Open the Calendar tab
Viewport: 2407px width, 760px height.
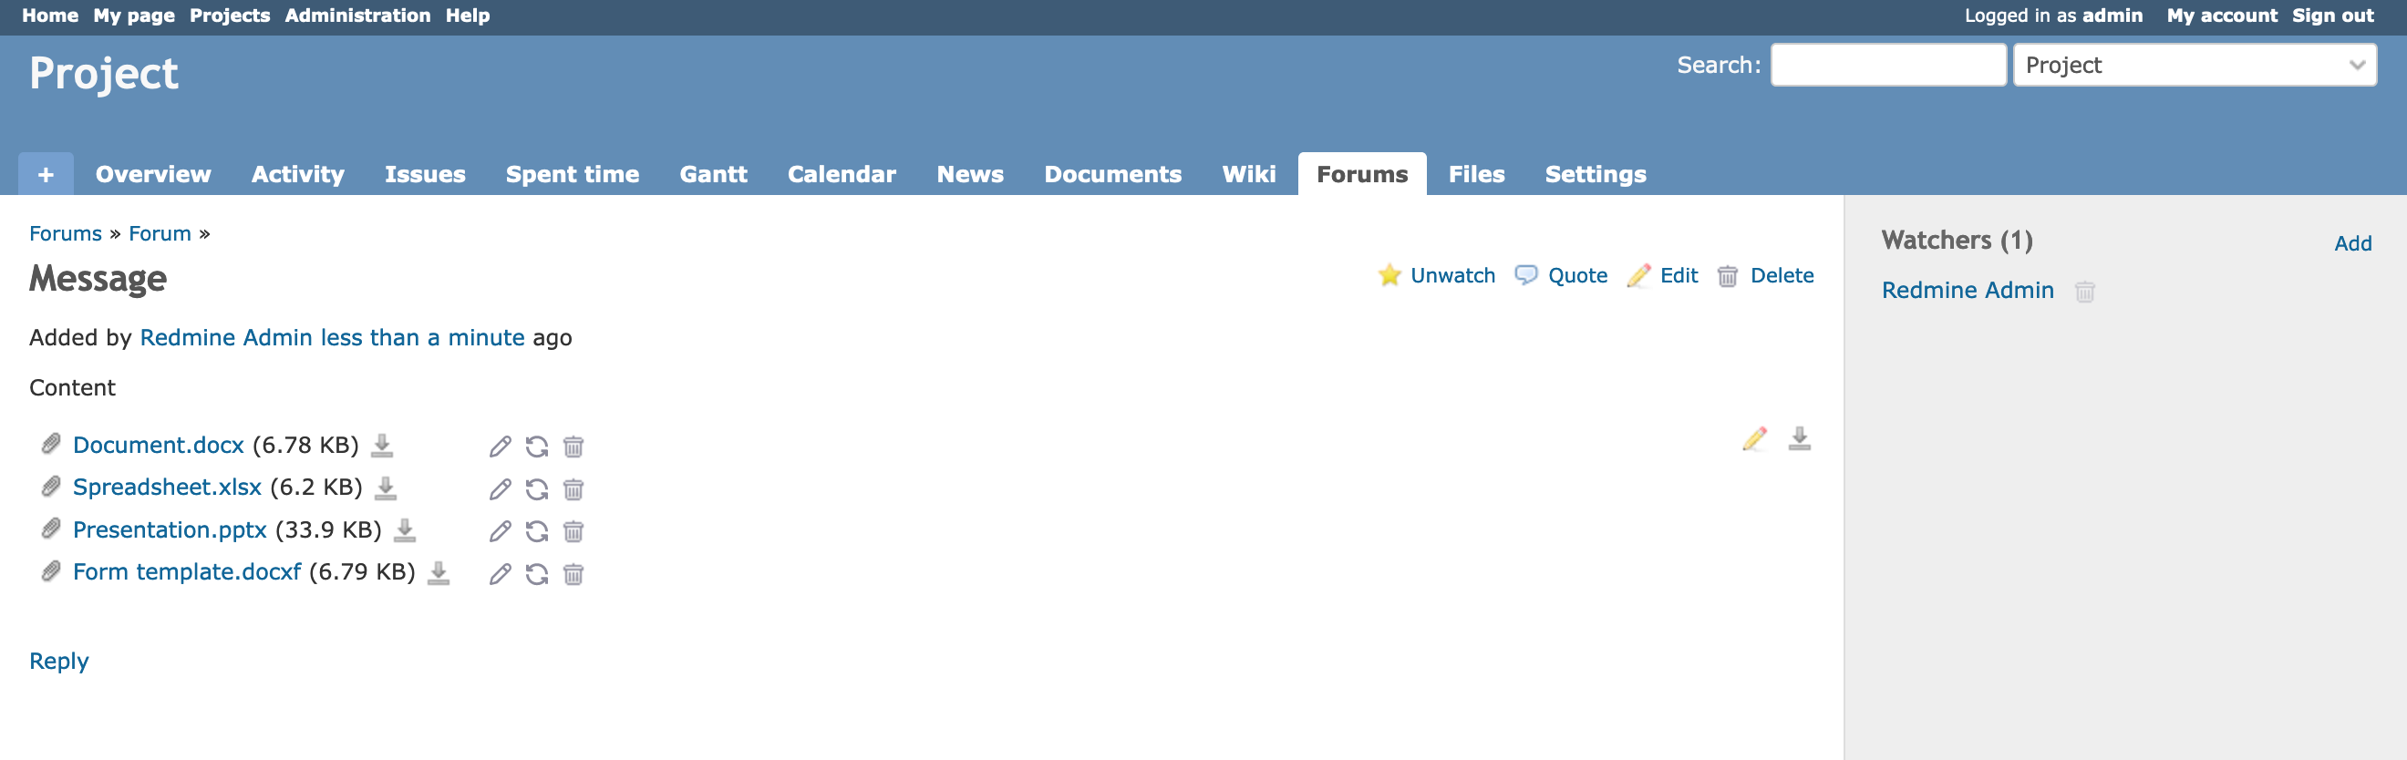(842, 174)
